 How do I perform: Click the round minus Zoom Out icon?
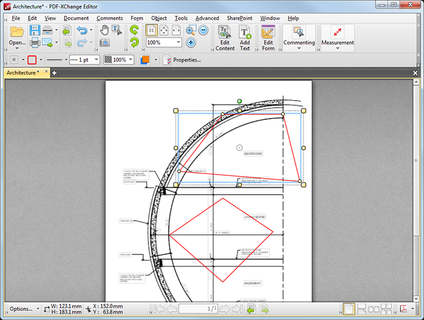coord(203,31)
